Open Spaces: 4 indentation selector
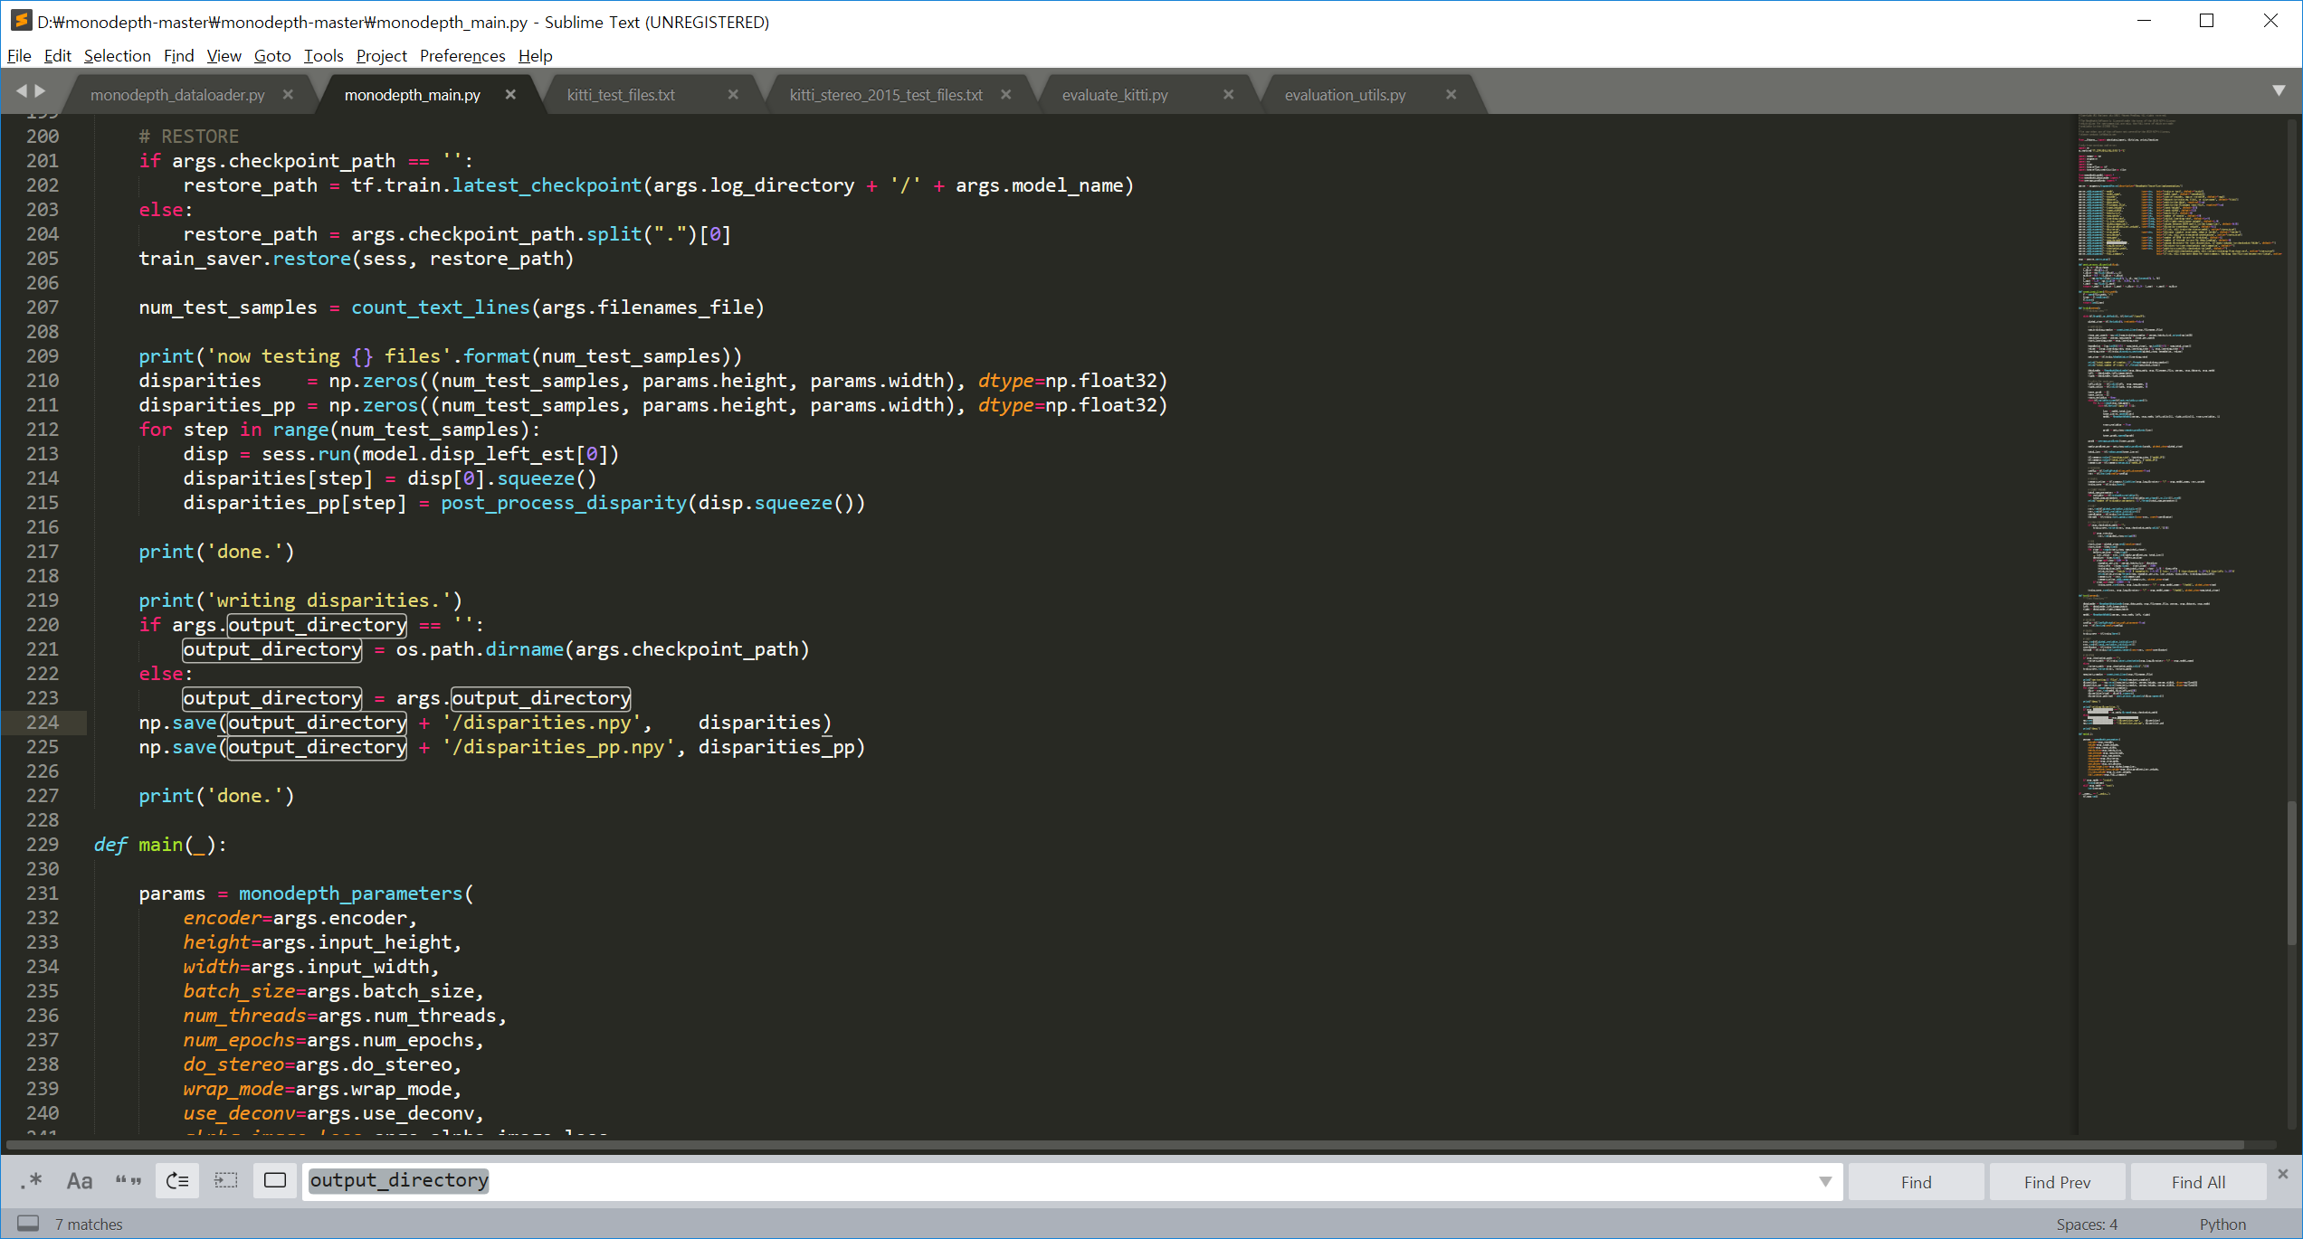This screenshot has width=2303, height=1239. 2086,1224
